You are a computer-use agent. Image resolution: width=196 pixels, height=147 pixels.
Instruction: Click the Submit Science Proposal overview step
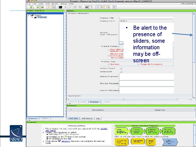pos(169,131)
